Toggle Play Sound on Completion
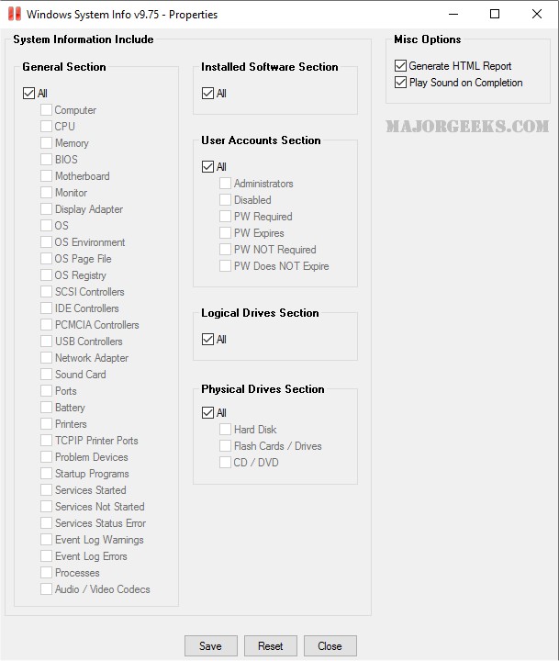This screenshot has height=661, width=559. 400,83
